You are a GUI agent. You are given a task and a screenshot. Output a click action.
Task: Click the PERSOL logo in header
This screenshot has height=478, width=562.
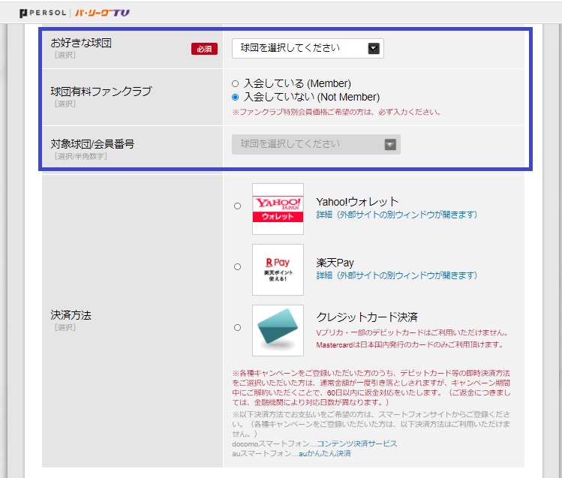(43, 13)
